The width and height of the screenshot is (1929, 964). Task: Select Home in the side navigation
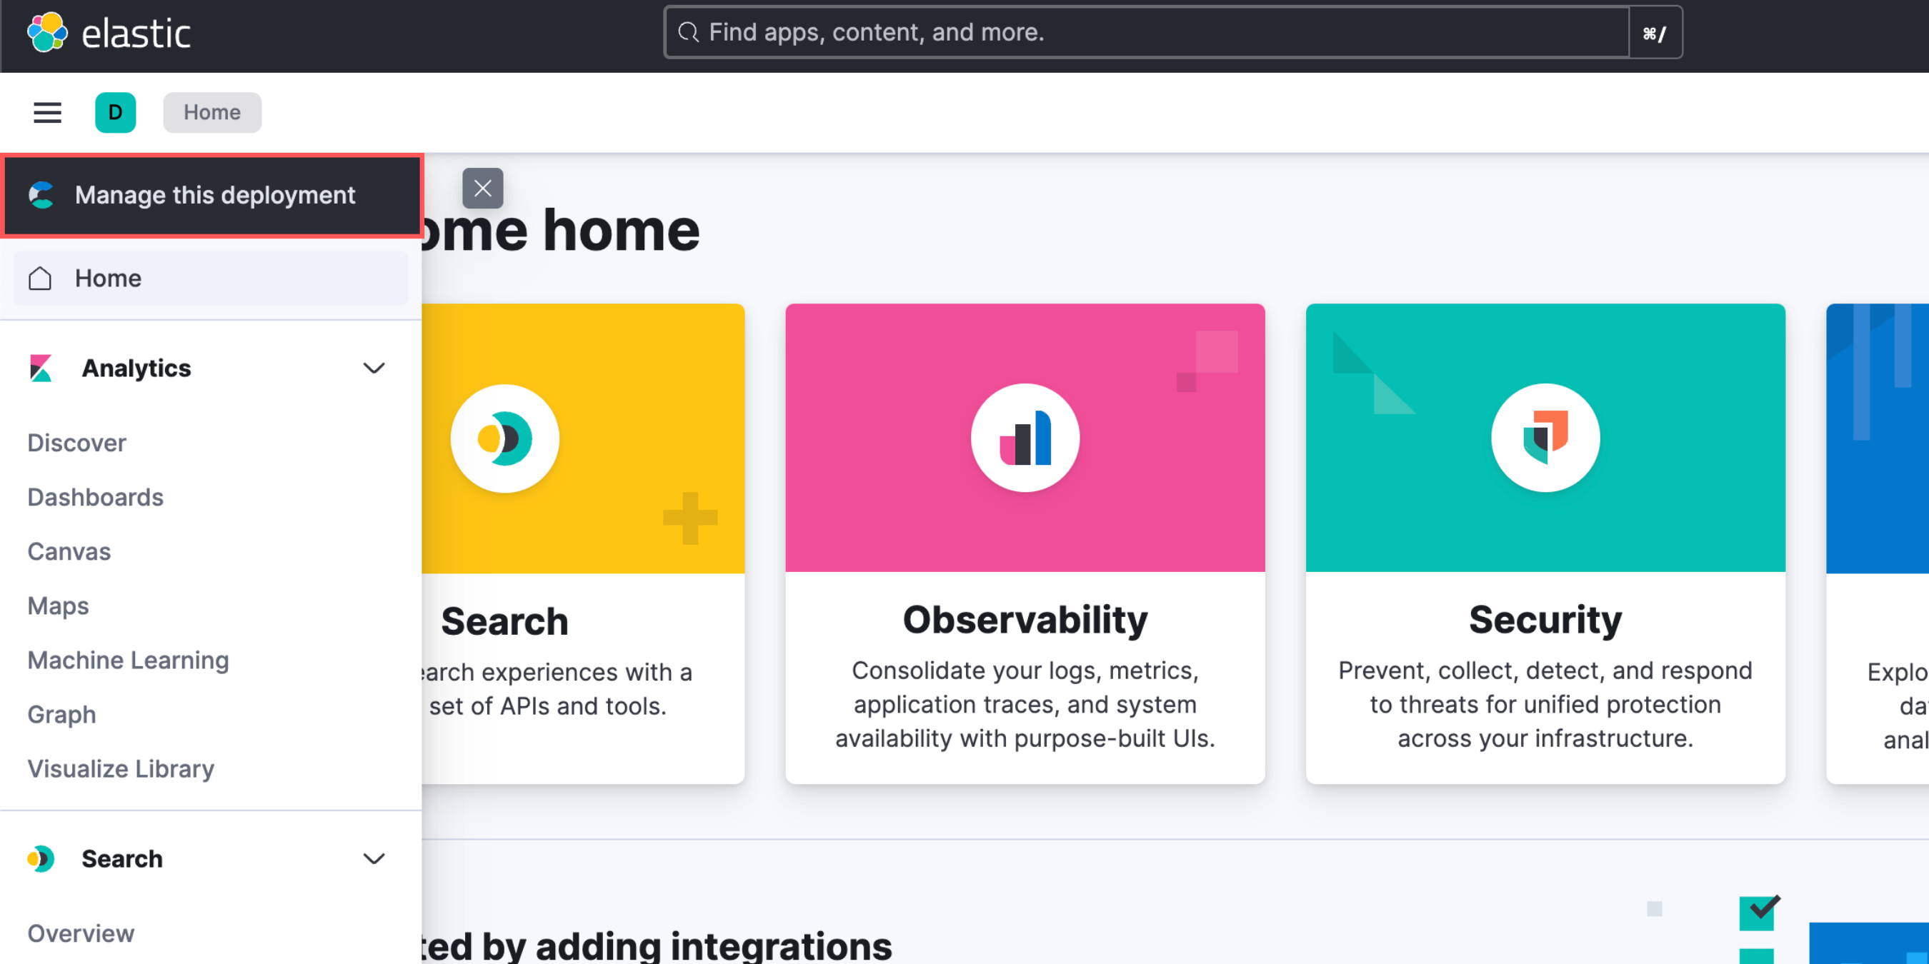pyautogui.click(x=108, y=278)
